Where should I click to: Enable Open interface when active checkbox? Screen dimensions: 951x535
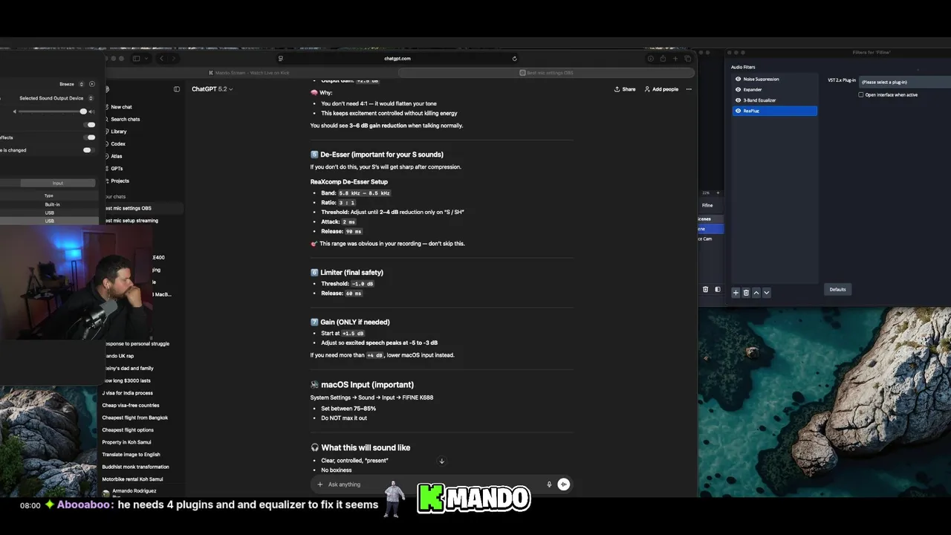861,94
